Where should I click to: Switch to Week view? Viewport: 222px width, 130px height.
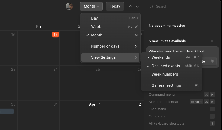coord(110,26)
